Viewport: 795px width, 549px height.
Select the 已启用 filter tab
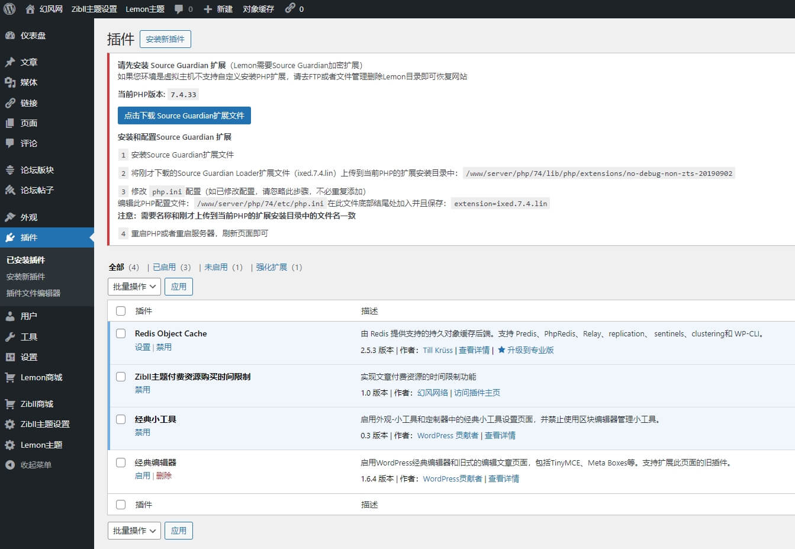pyautogui.click(x=164, y=267)
